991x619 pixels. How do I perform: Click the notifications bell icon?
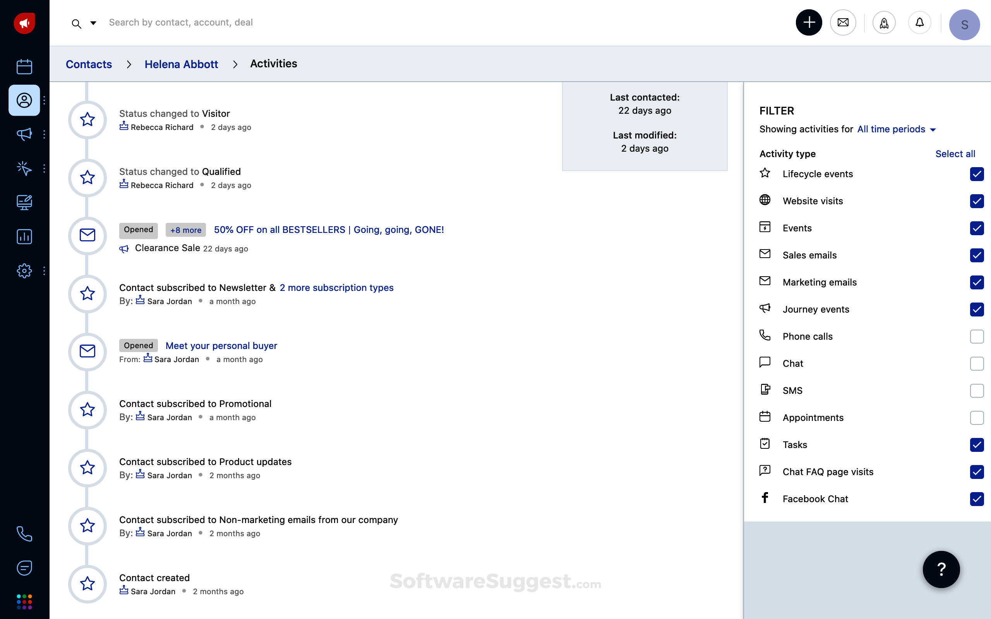tap(919, 22)
